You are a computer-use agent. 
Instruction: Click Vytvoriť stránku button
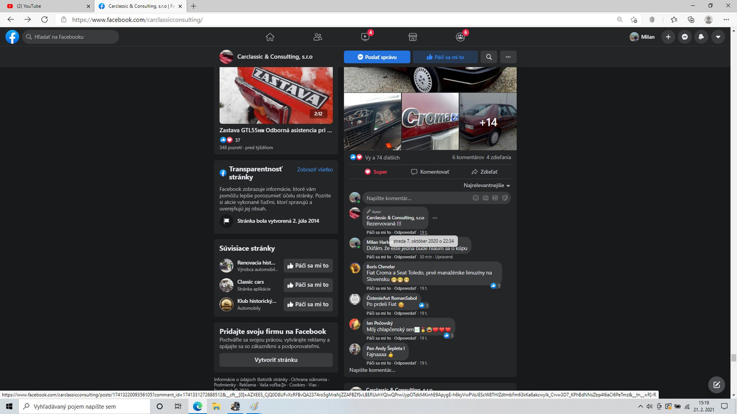[276, 360]
